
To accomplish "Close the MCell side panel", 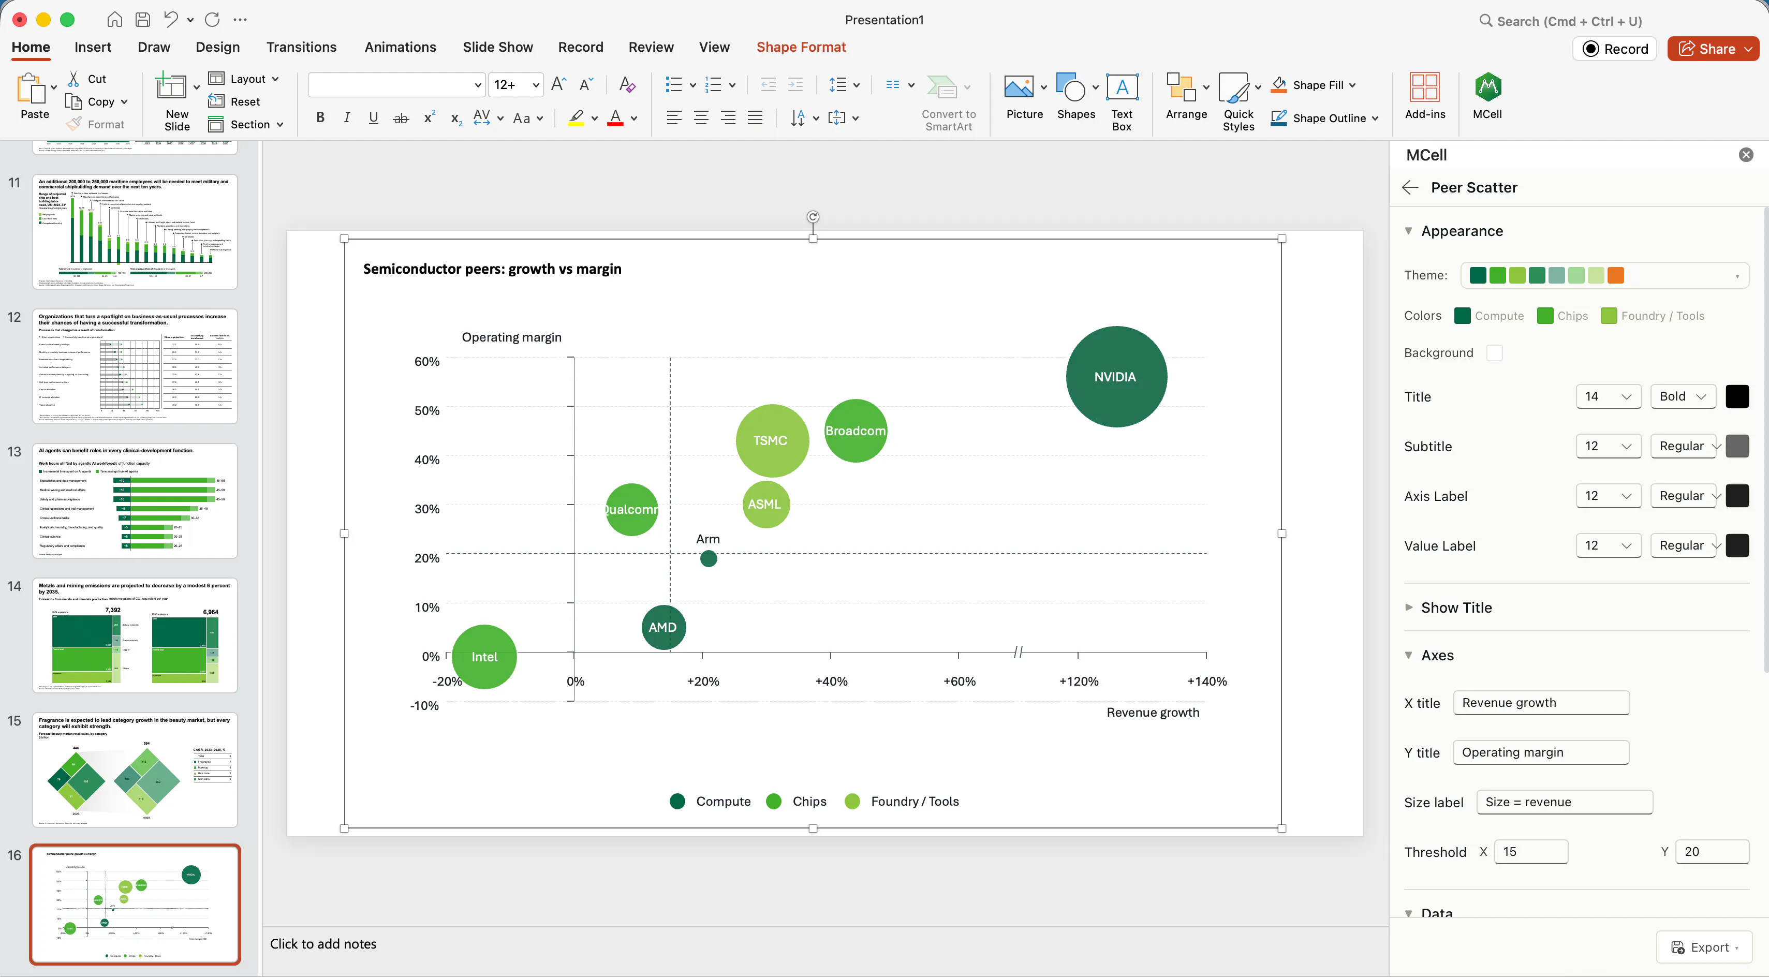I will click(x=1746, y=155).
